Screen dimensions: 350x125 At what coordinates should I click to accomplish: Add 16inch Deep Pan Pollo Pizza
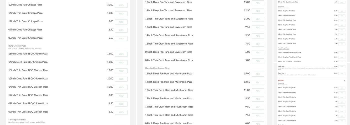pos(342,11)
